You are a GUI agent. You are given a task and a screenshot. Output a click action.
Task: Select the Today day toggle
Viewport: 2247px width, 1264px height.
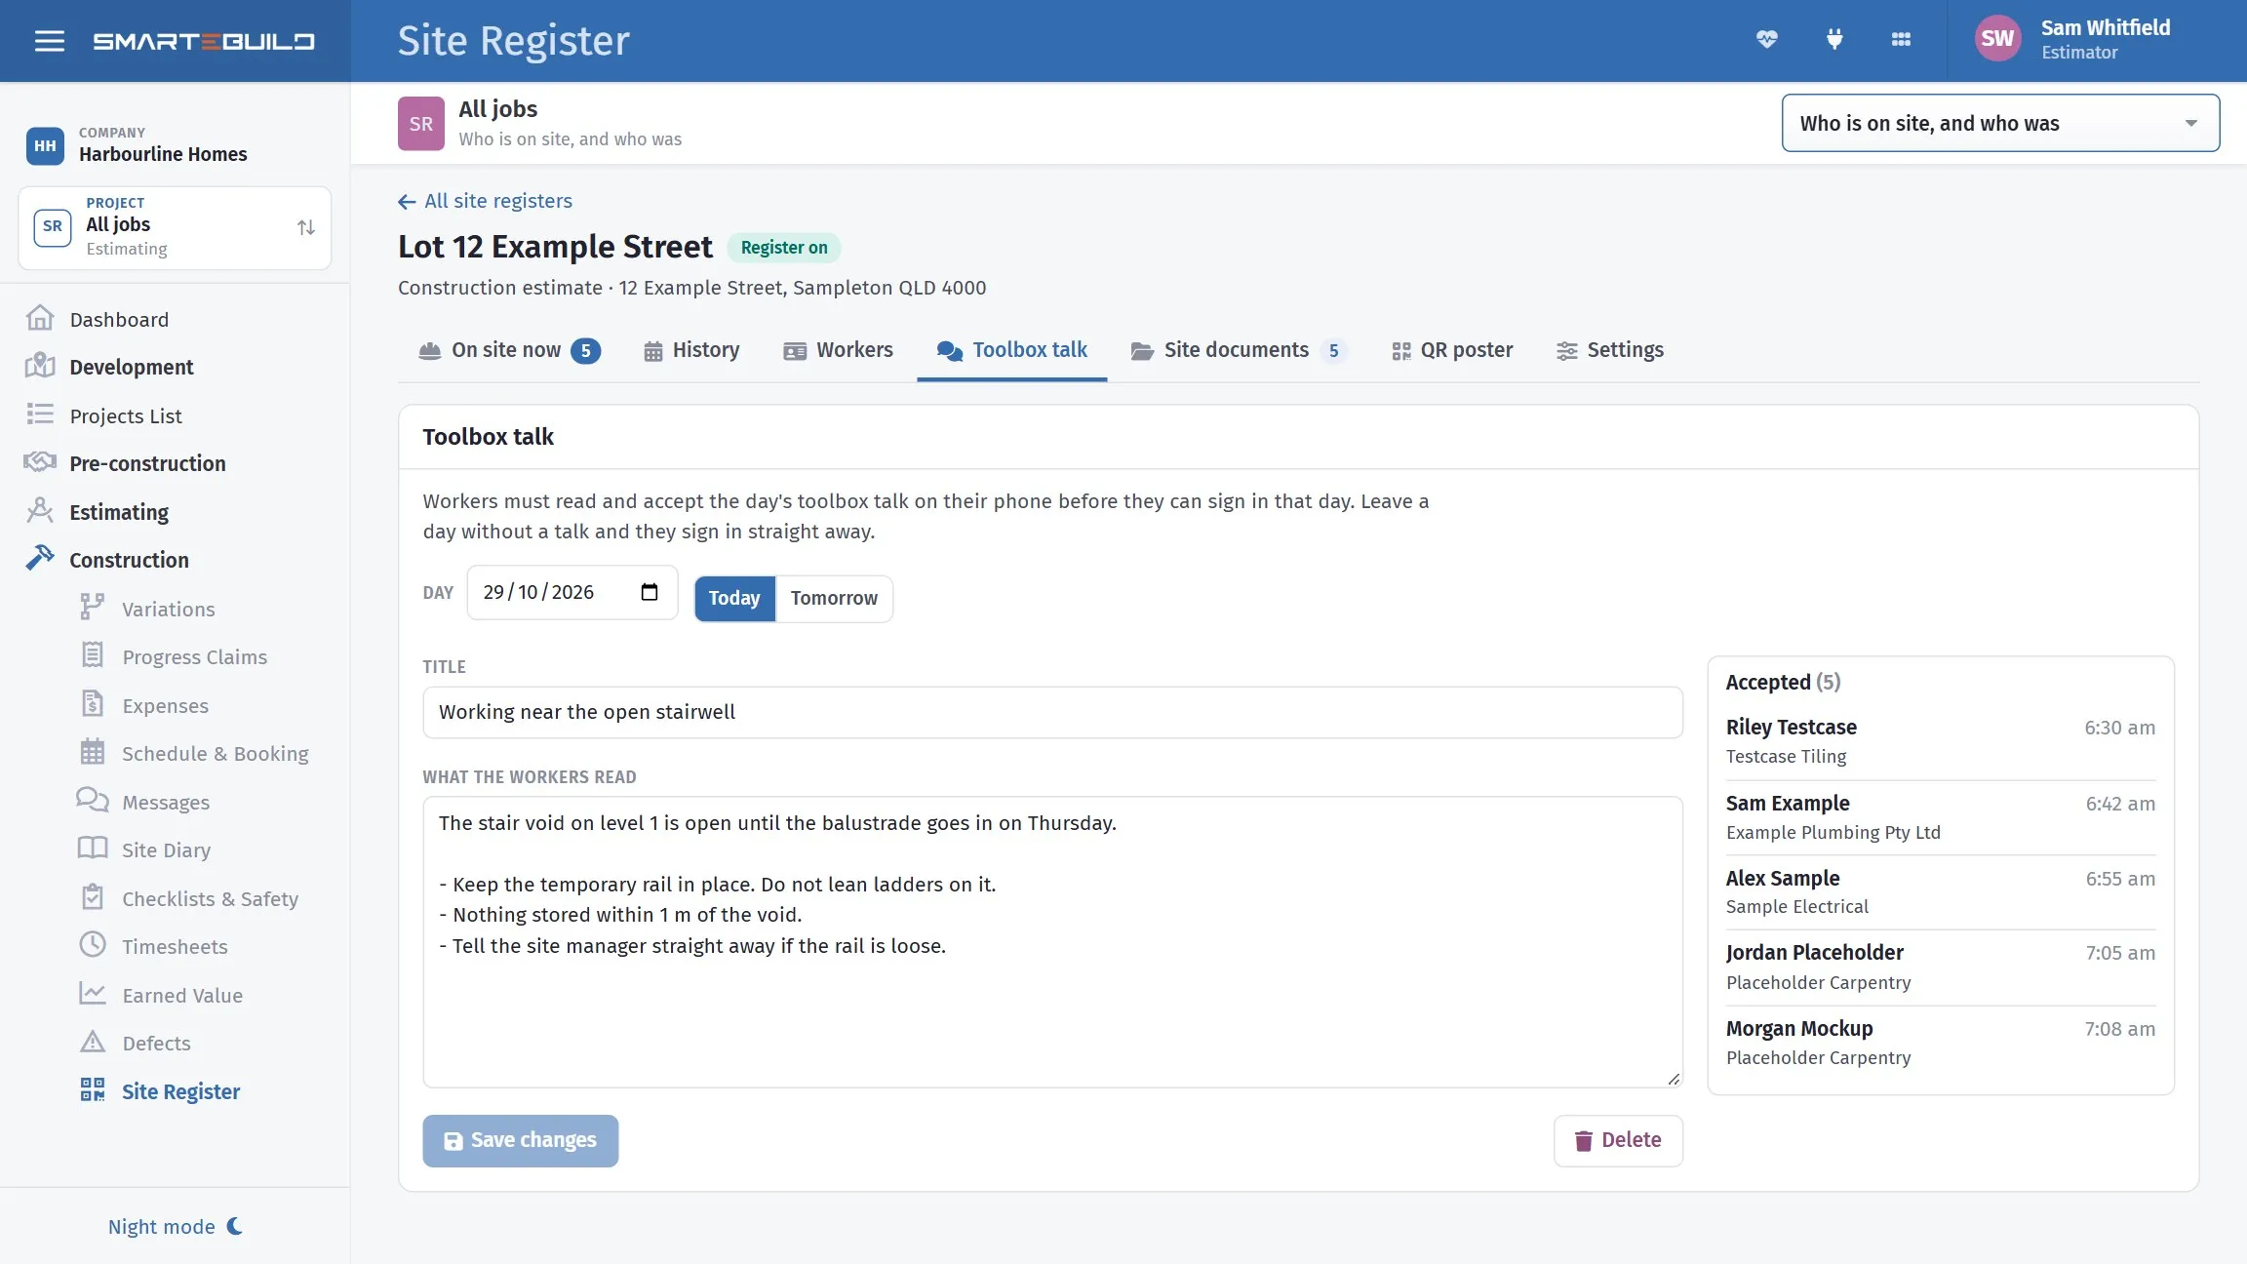(x=734, y=598)
